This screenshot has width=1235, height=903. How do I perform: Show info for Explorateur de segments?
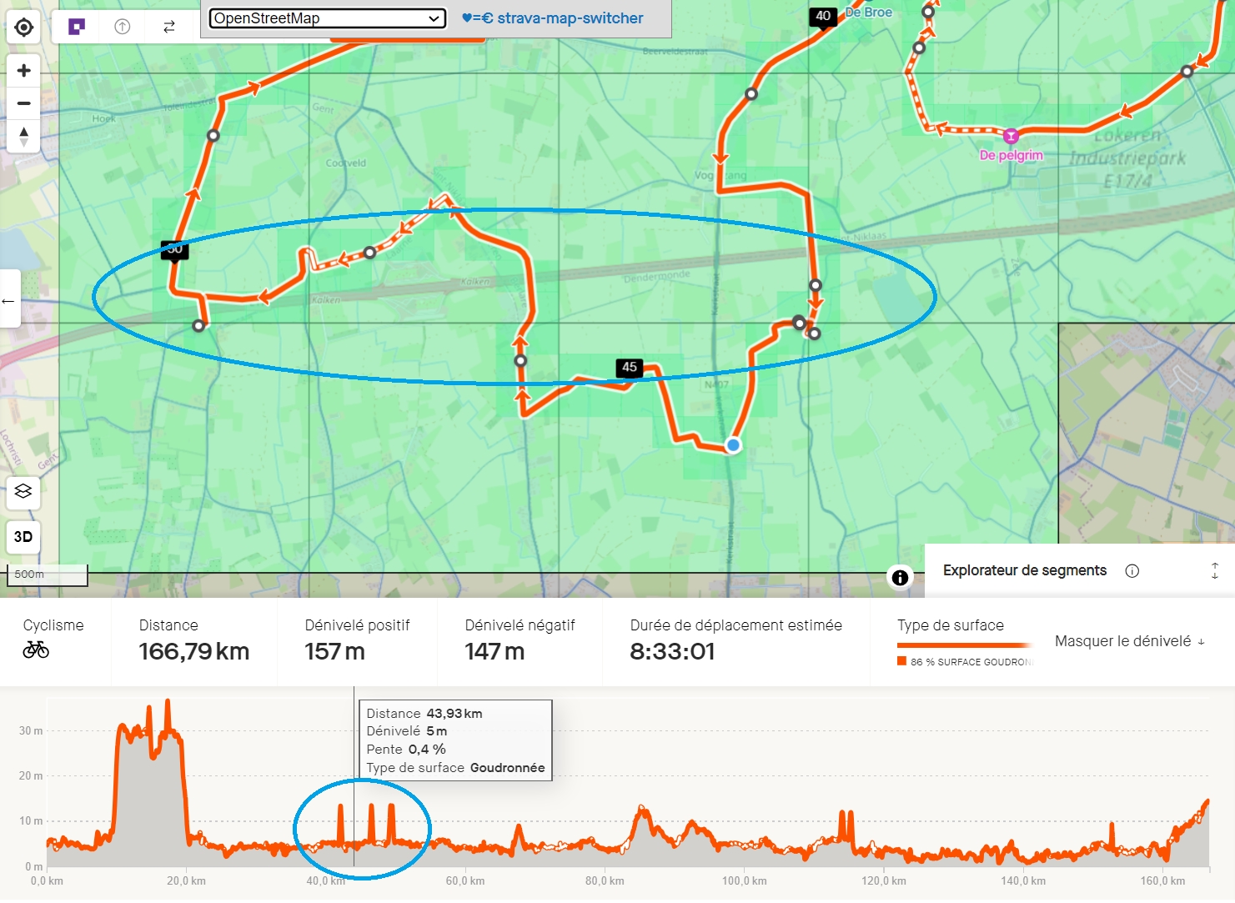point(1132,571)
